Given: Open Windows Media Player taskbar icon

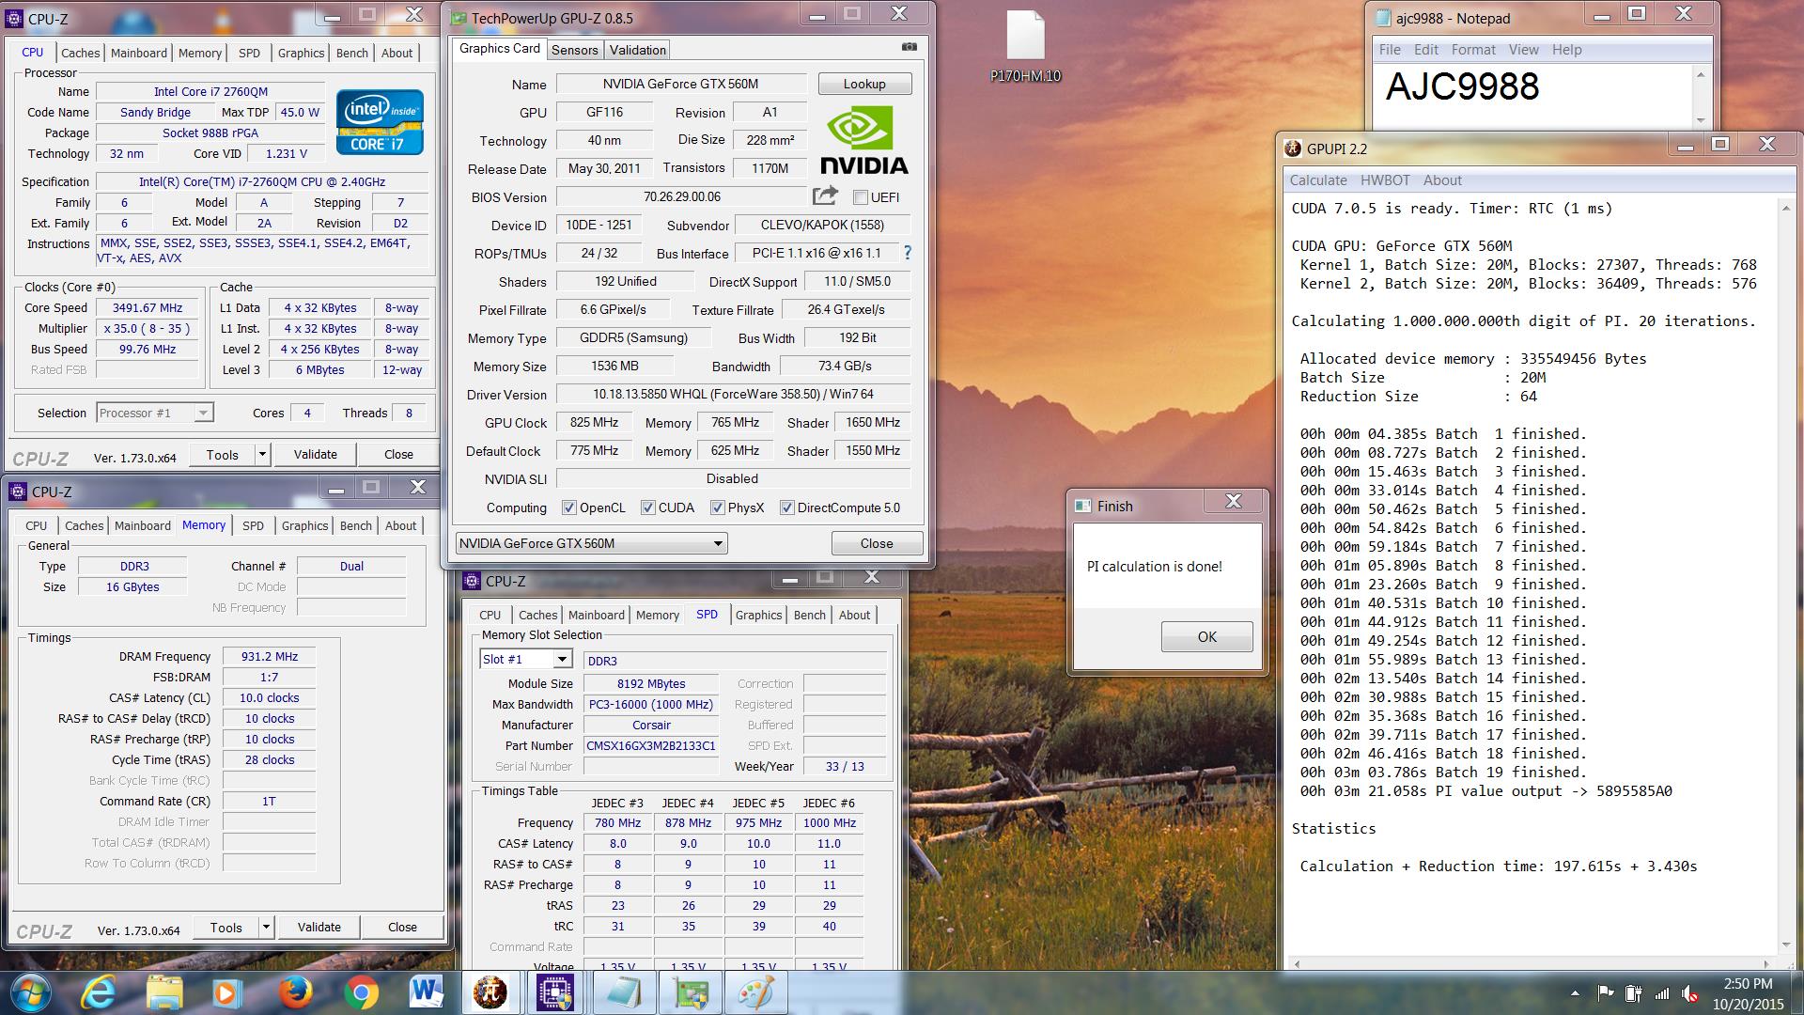Looking at the screenshot, I should coord(225,992).
